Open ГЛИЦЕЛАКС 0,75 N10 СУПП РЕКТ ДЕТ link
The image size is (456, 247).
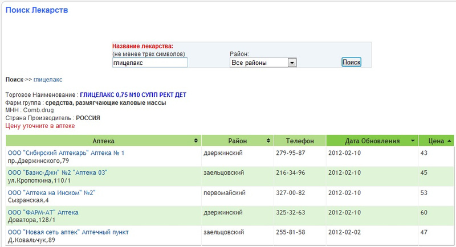[133, 94]
